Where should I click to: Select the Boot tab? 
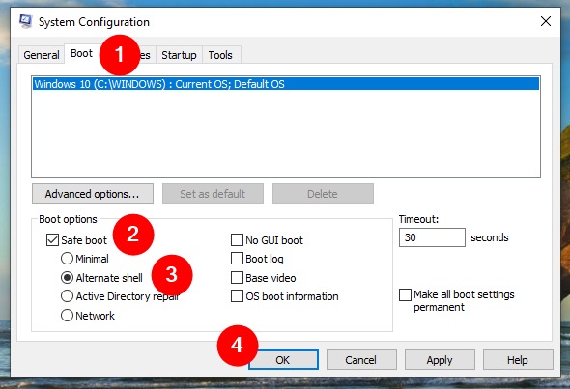pyautogui.click(x=82, y=53)
